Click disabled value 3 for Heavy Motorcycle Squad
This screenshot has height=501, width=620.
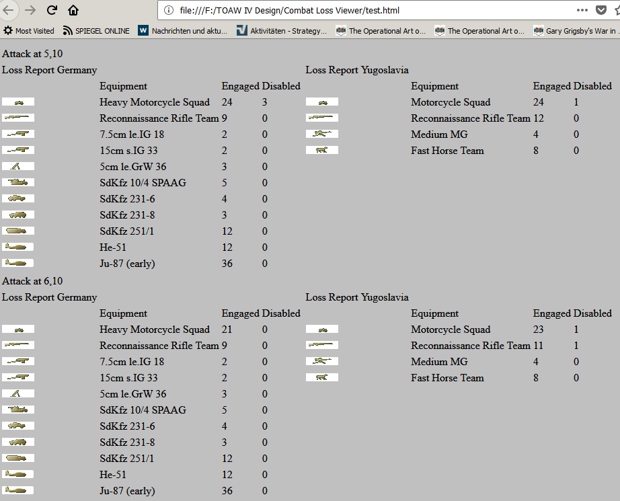tap(264, 102)
